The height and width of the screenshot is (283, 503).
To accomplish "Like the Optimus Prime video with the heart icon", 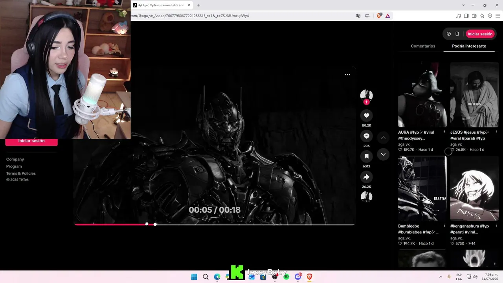I will pos(366,115).
